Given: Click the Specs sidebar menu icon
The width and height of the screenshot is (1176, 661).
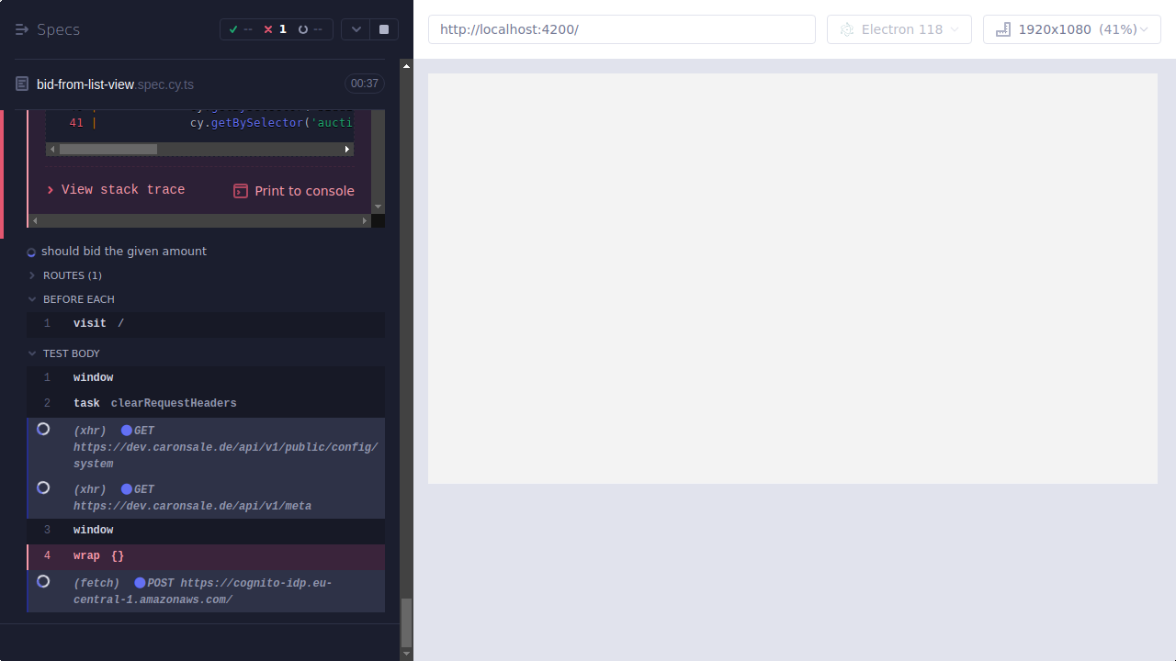Looking at the screenshot, I should click(x=21, y=28).
